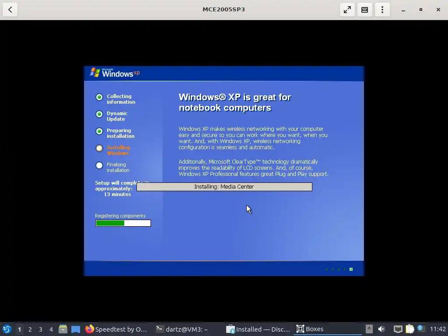Image resolution: width=448 pixels, height=336 pixels.
Task: Click the Finalizing installation step indicator
Action: coord(99,165)
